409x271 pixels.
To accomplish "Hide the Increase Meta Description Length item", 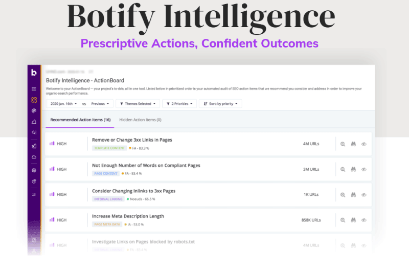I will coord(364,220).
